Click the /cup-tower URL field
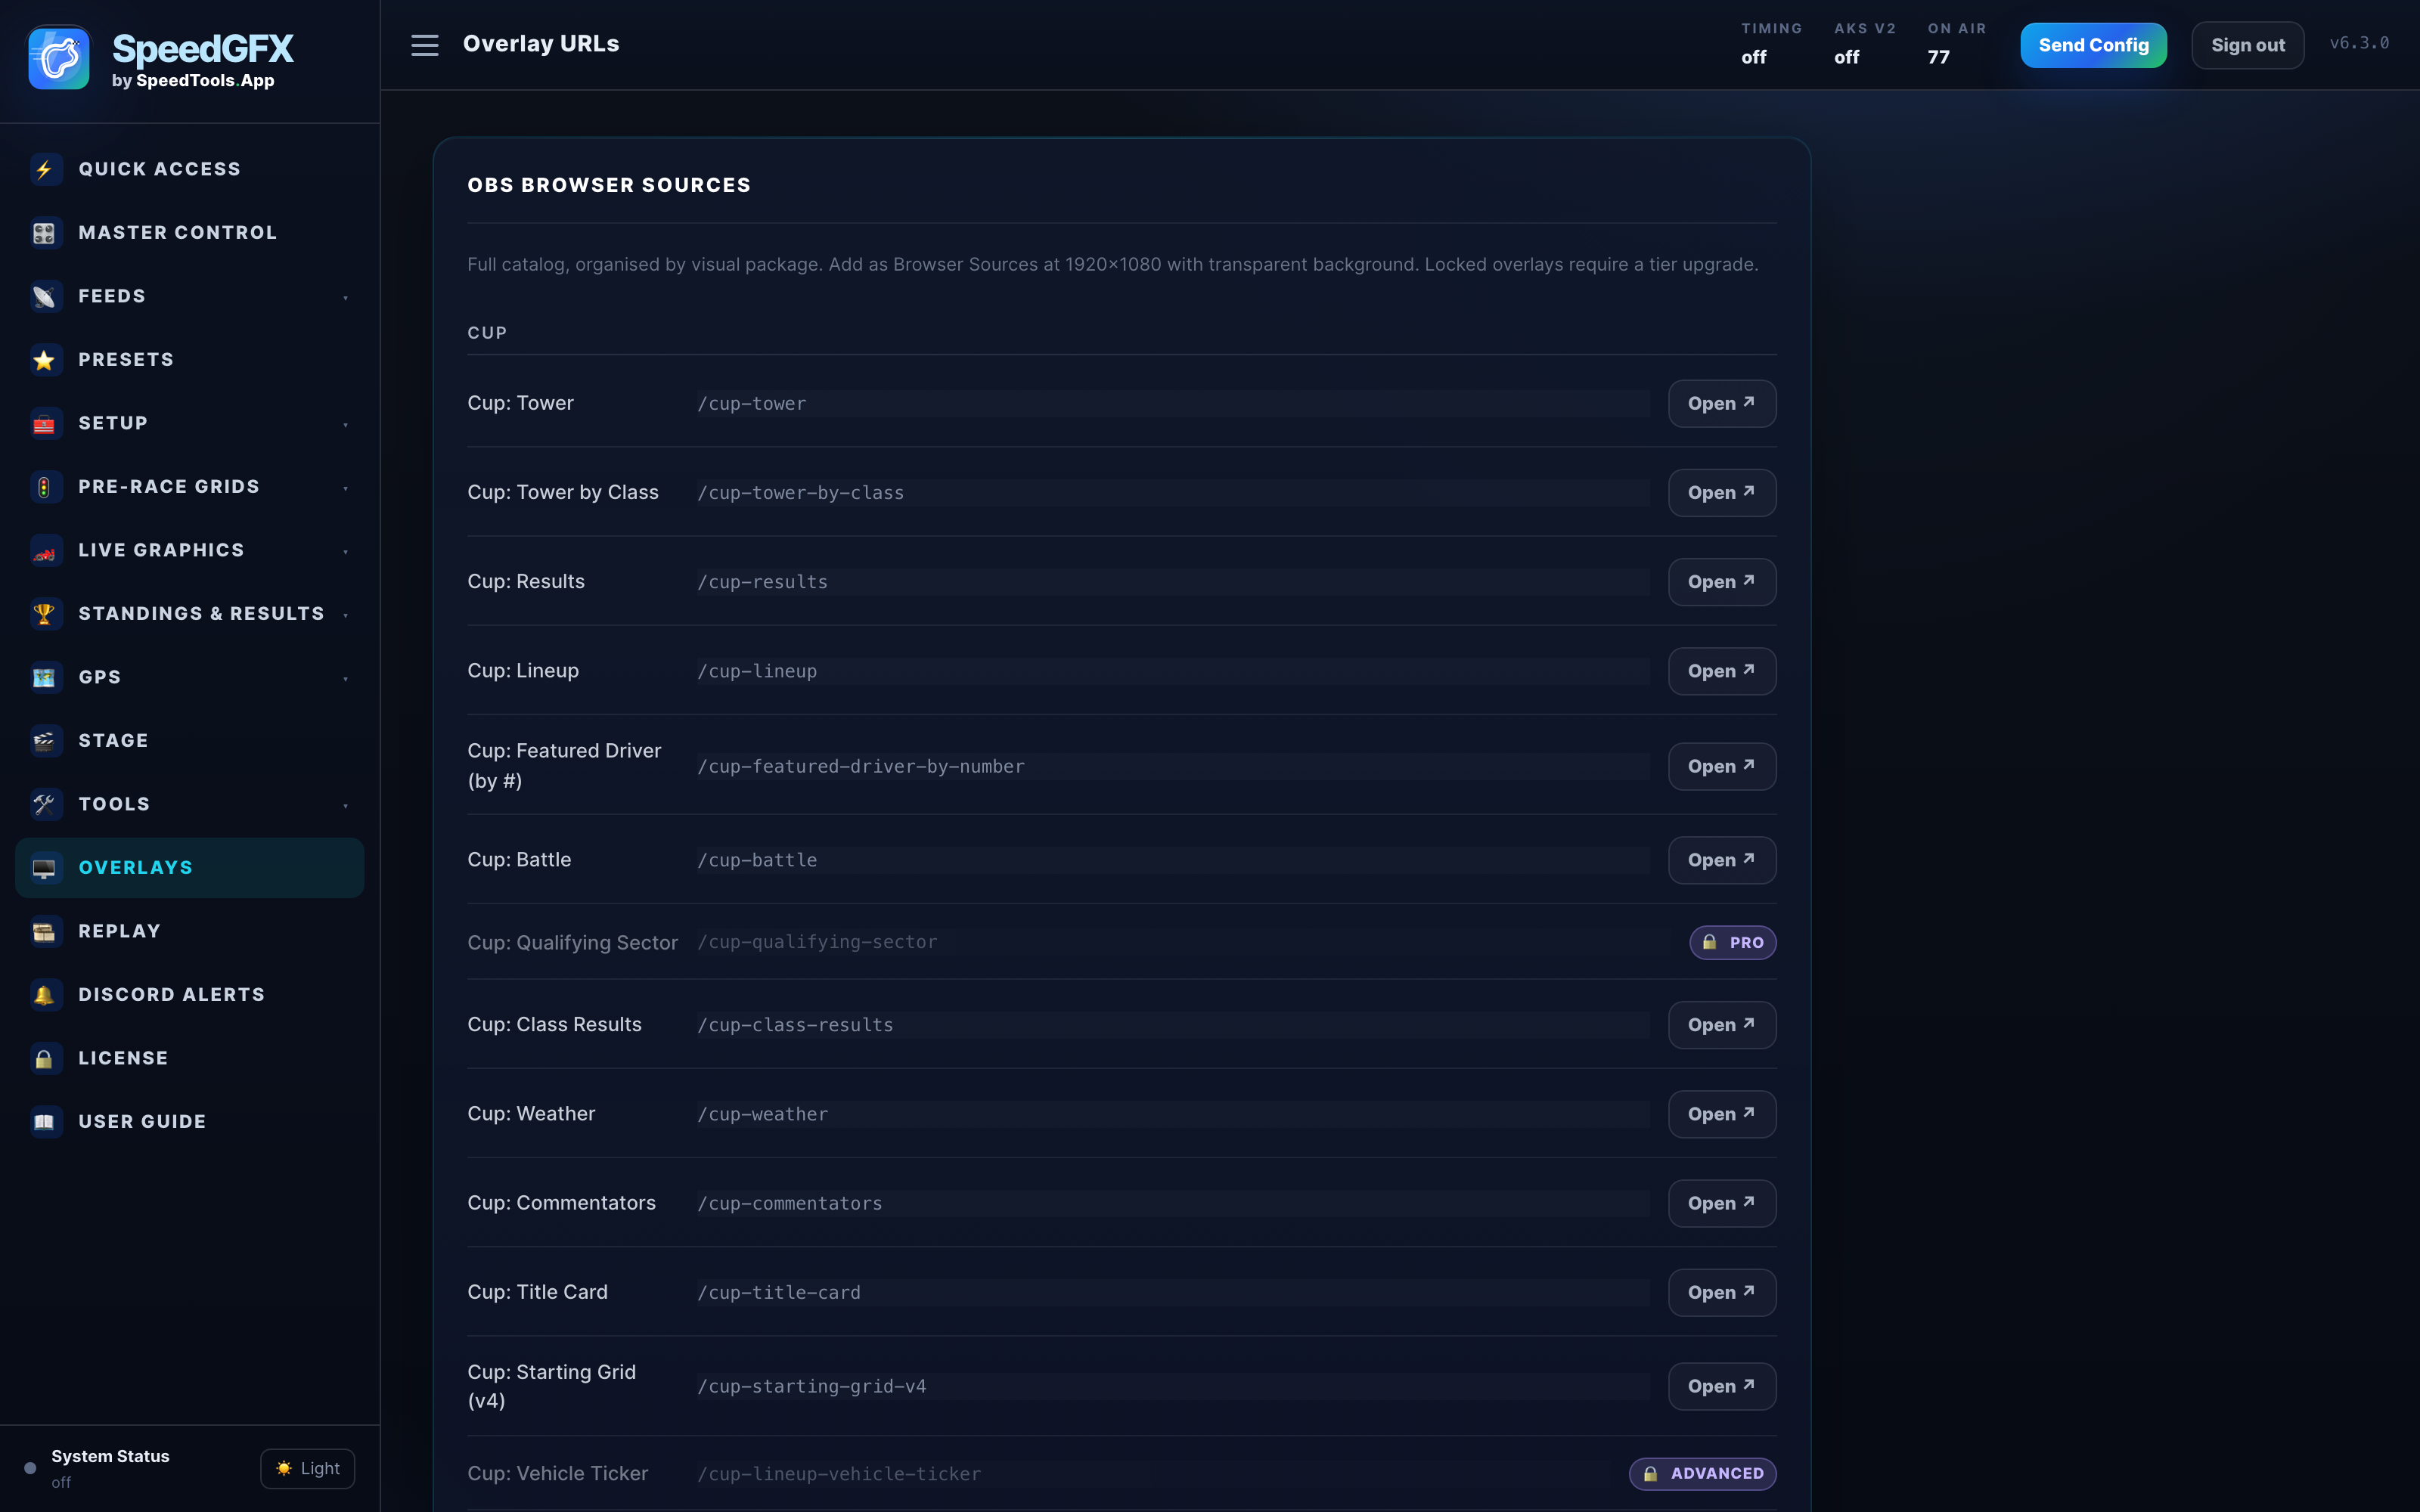 (1172, 404)
